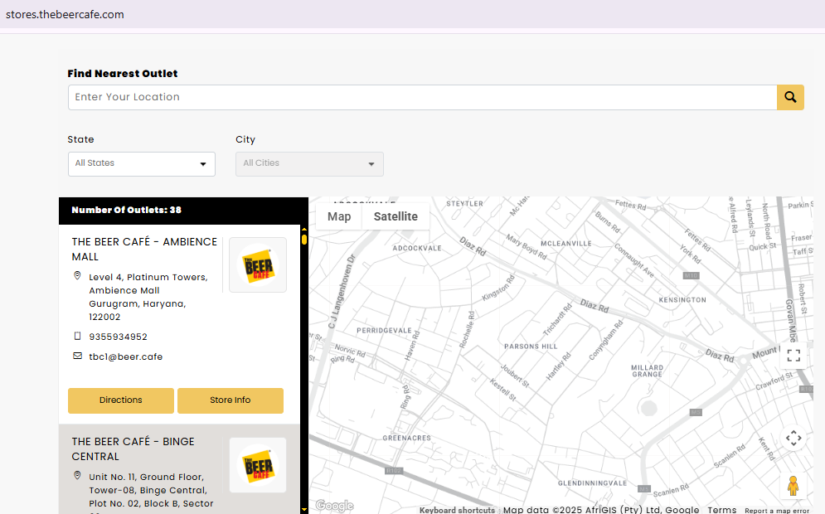Click The Beer Café – Ambience Mall title

click(x=145, y=250)
